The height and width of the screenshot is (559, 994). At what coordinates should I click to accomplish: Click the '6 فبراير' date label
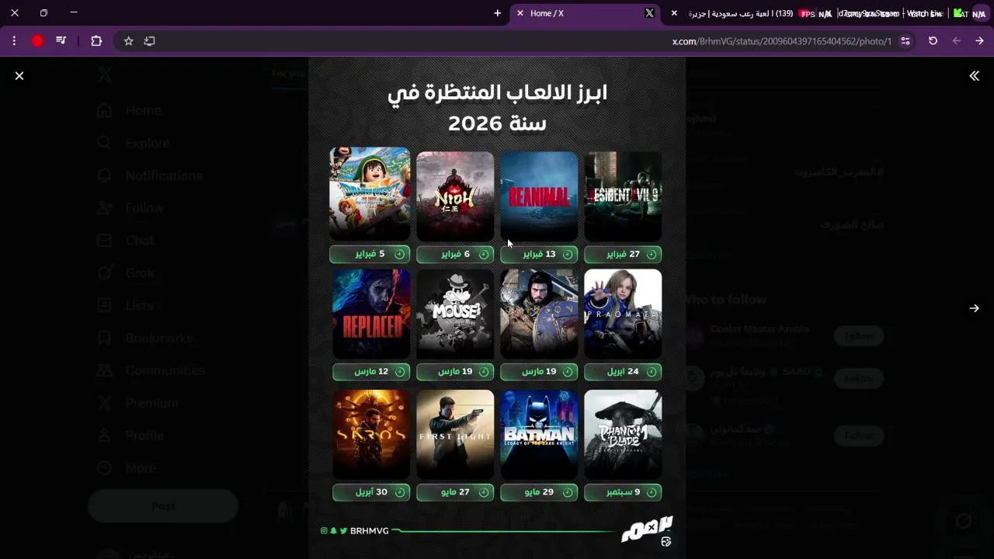tap(455, 254)
